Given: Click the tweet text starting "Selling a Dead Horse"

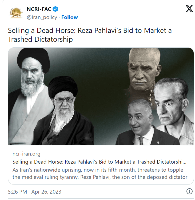Looking at the screenshot, I should [90, 35].
